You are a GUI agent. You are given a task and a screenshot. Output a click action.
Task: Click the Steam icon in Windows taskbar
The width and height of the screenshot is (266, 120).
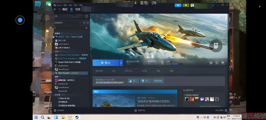coord(77,117)
